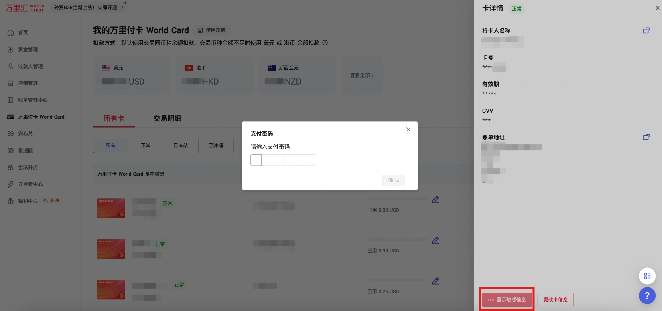Click the first payment password digit box
This screenshot has height=311, width=662.
(256, 160)
